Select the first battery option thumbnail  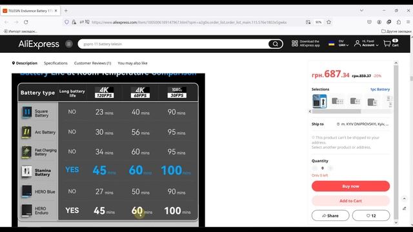(319, 101)
